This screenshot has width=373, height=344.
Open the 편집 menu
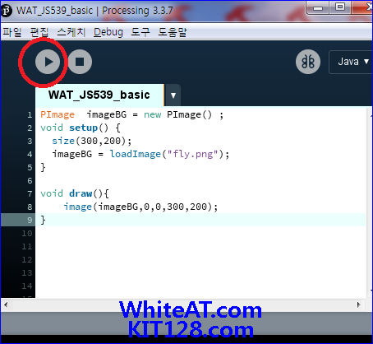[x=39, y=32]
